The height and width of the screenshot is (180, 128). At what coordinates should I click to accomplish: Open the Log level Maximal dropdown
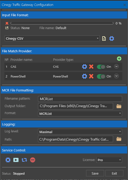pyautogui.click(x=80, y=132)
